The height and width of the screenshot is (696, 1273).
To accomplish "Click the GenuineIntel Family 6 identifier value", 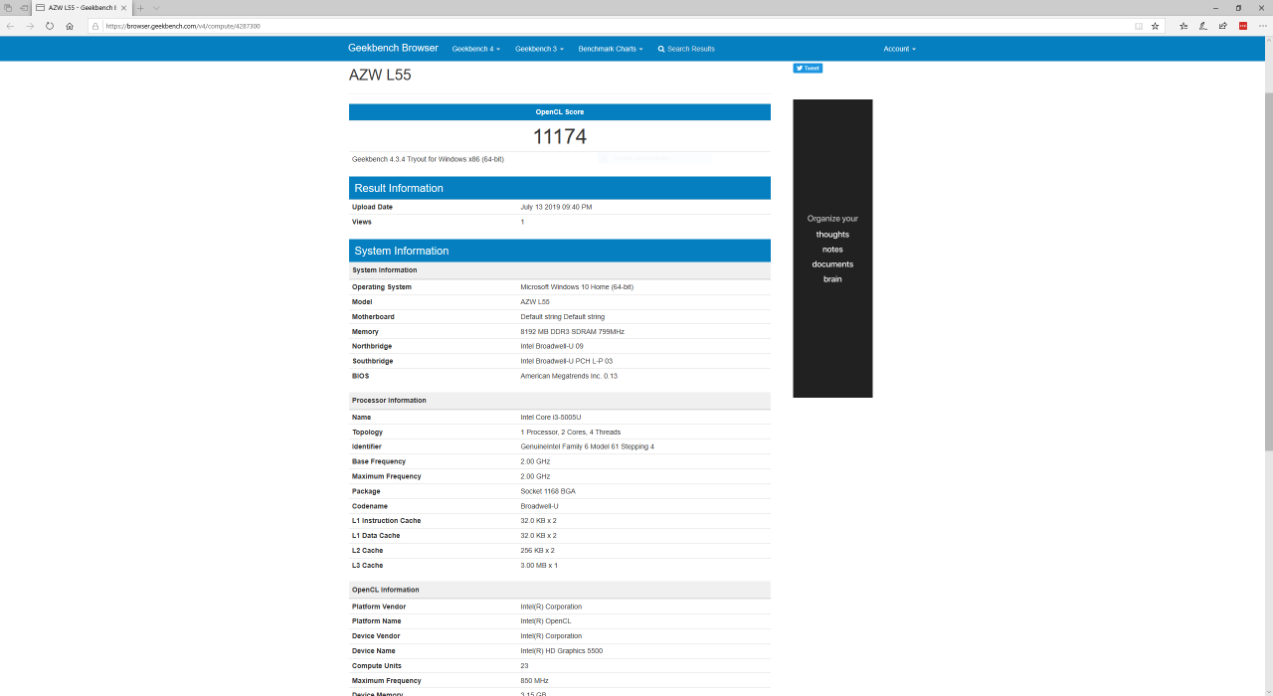I will coord(587,446).
